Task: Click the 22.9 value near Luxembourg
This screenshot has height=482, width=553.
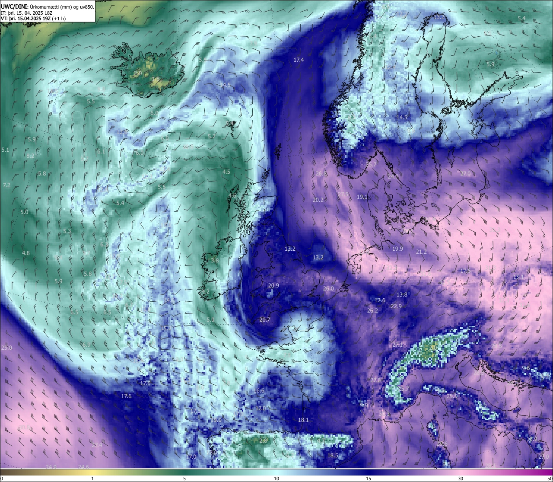Action: tap(396, 306)
